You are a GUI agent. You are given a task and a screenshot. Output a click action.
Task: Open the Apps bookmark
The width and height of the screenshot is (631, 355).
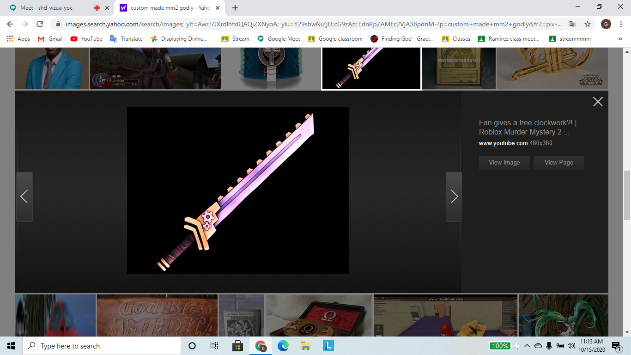pos(18,39)
